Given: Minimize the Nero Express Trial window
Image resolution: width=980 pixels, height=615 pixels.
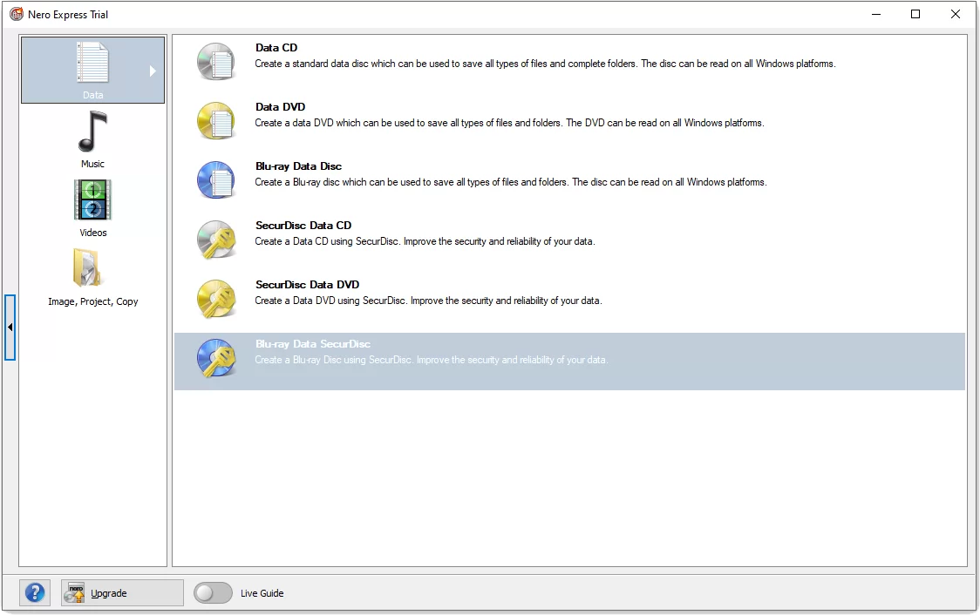Looking at the screenshot, I should [x=876, y=14].
